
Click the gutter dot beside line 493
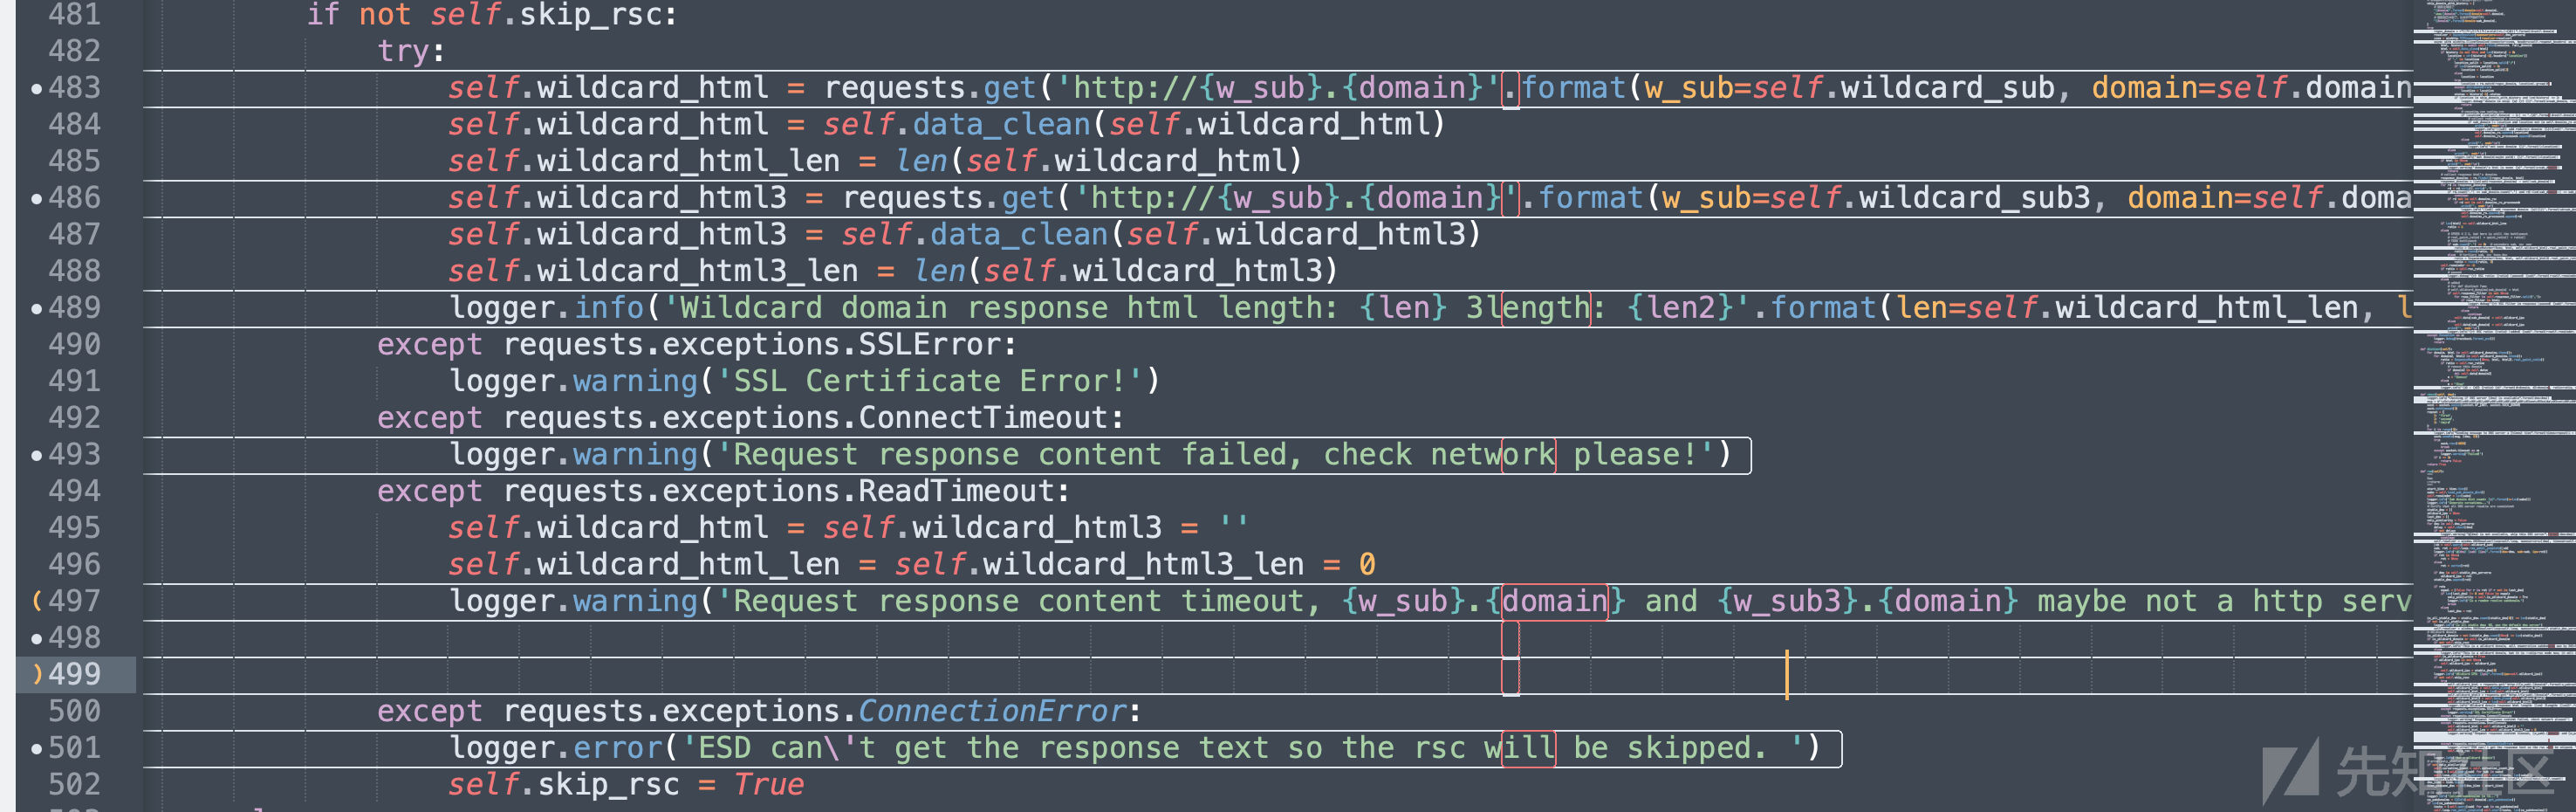tap(37, 456)
